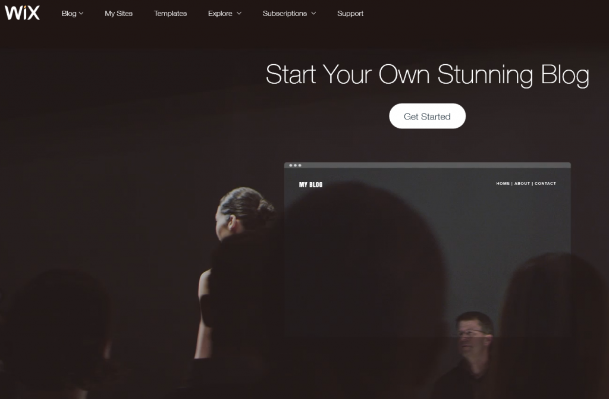The width and height of the screenshot is (609, 399).
Task: Expand the Subscriptions chevron arrow
Action: [313, 14]
